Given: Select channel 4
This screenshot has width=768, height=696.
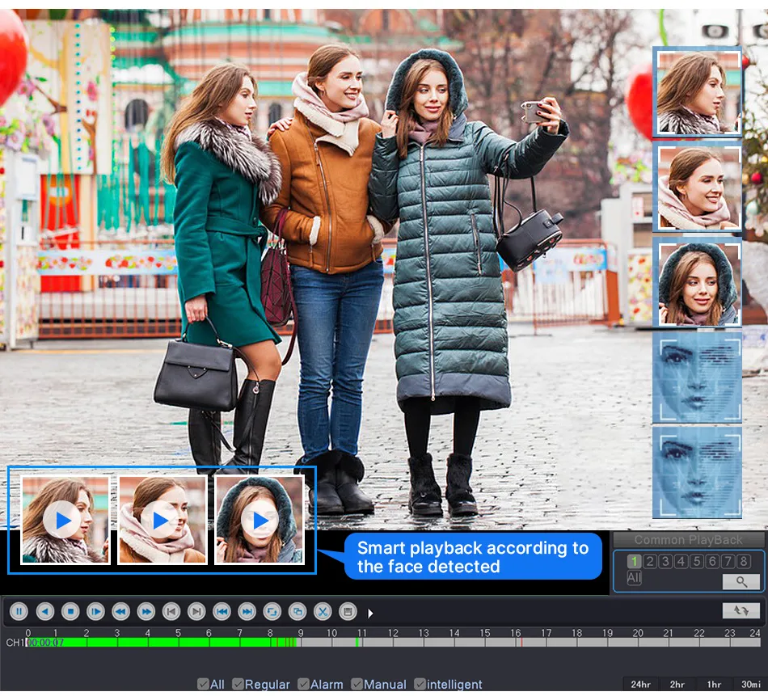Looking at the screenshot, I should 681,561.
